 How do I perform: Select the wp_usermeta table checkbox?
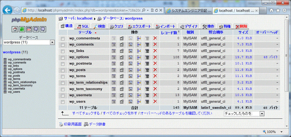[x=63, y=95]
